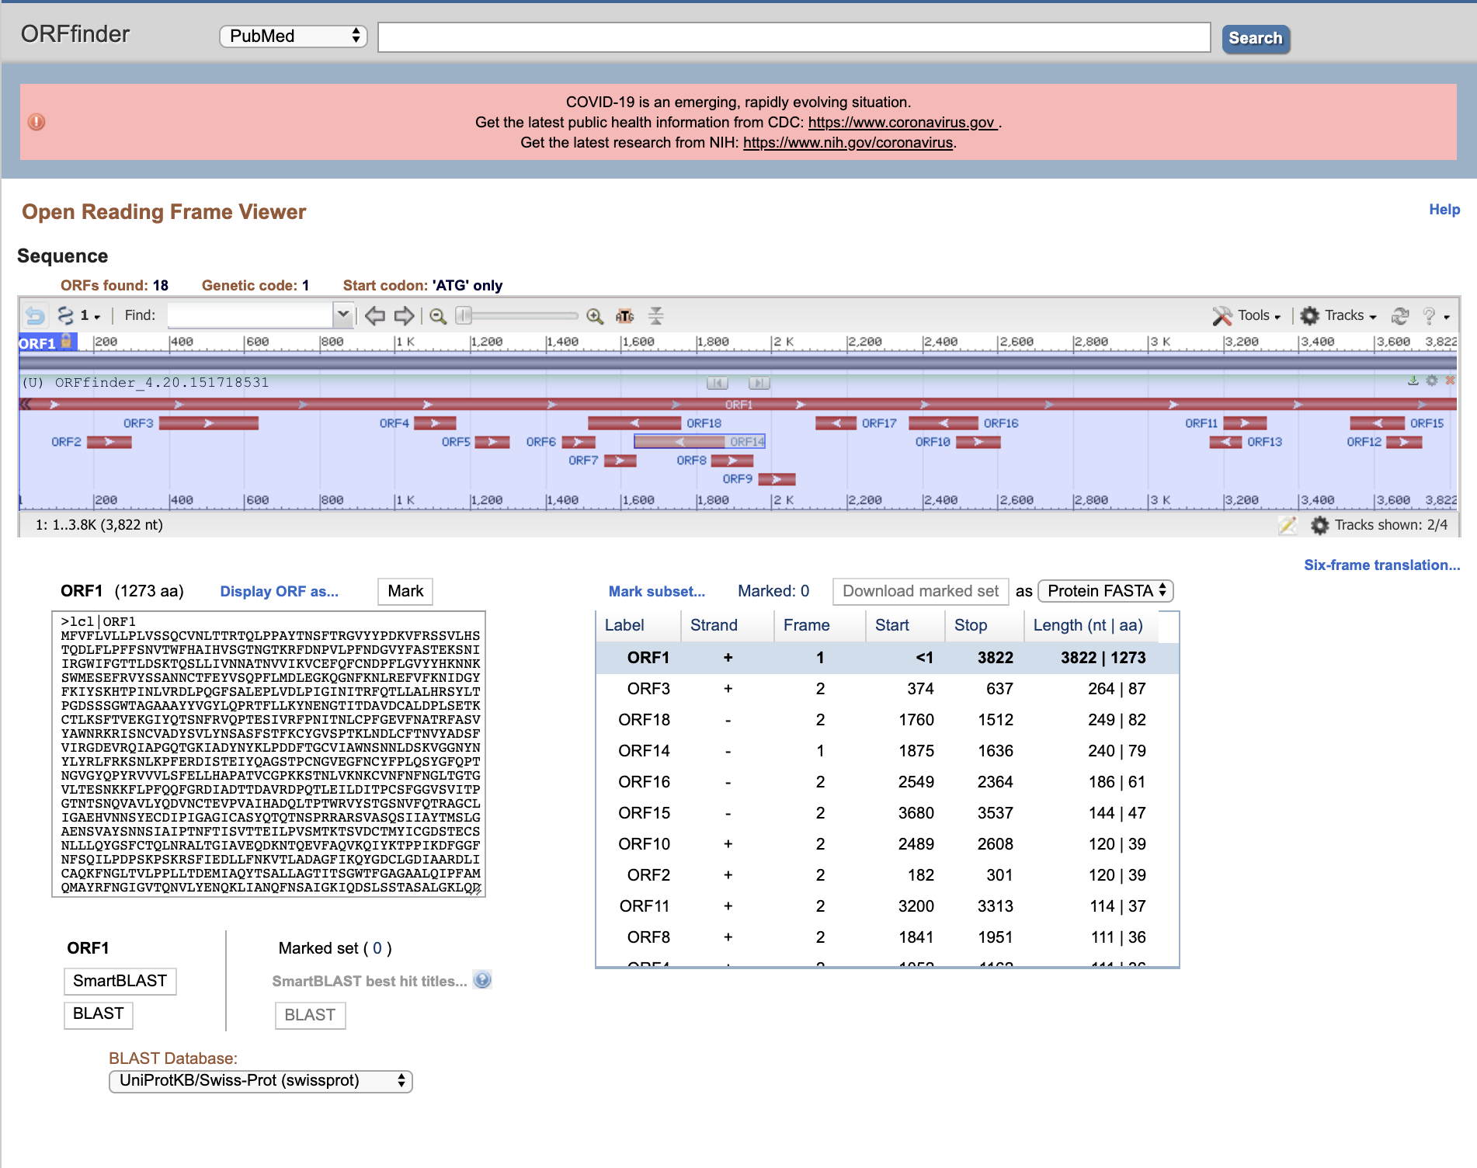Screen dimensions: 1477x1168
Task: Open the BLAST Database swissprot selector
Action: coord(261,1081)
